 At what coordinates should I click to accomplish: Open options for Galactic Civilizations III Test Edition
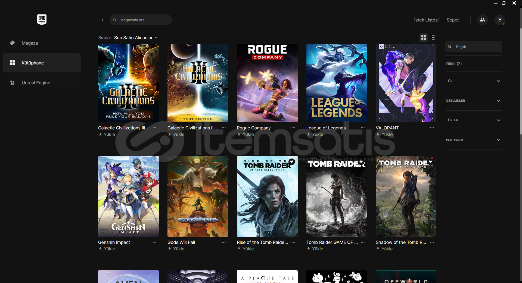(224, 128)
